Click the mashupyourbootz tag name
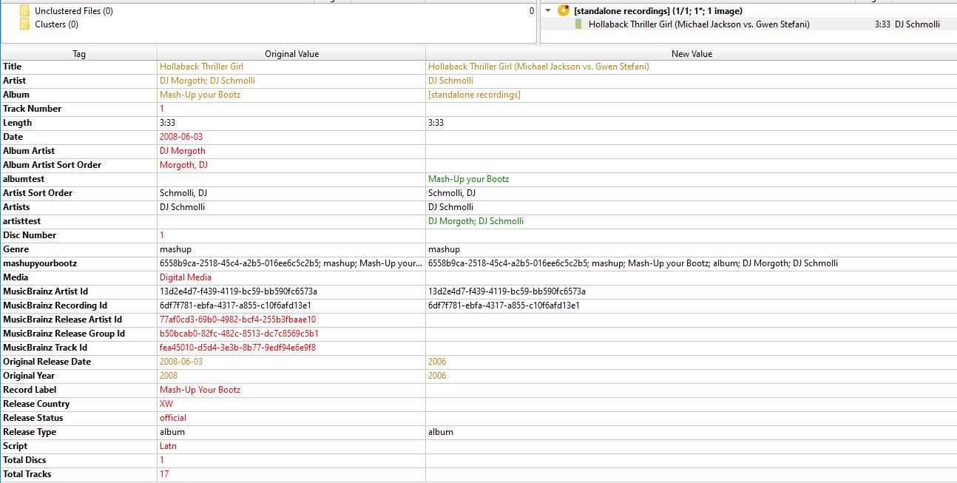Image resolution: width=957 pixels, height=483 pixels. pyautogui.click(x=40, y=263)
